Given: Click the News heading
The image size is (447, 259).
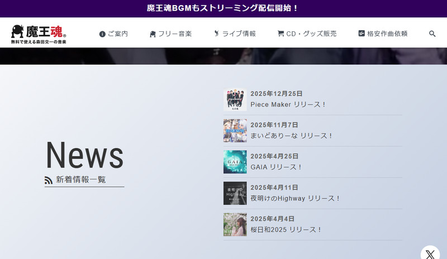Looking at the screenshot, I should click(85, 155).
